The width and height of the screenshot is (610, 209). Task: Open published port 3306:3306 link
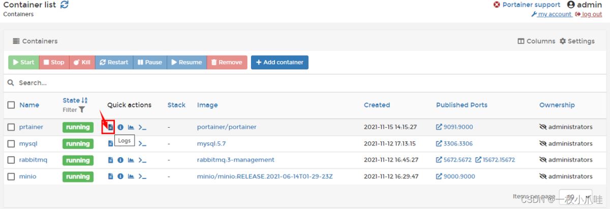click(454, 144)
